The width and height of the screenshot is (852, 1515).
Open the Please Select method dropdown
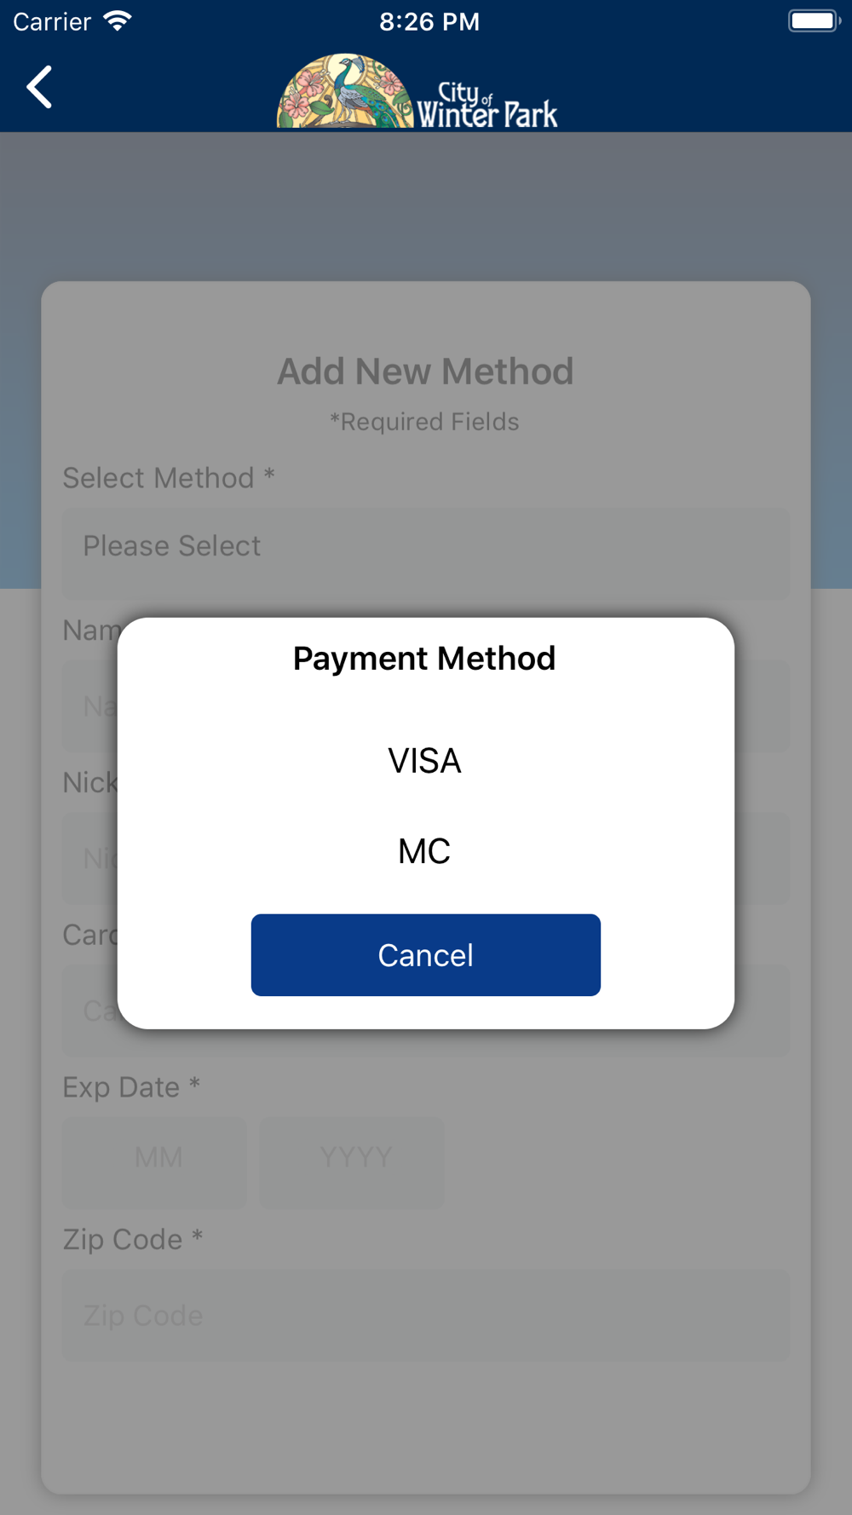click(426, 547)
